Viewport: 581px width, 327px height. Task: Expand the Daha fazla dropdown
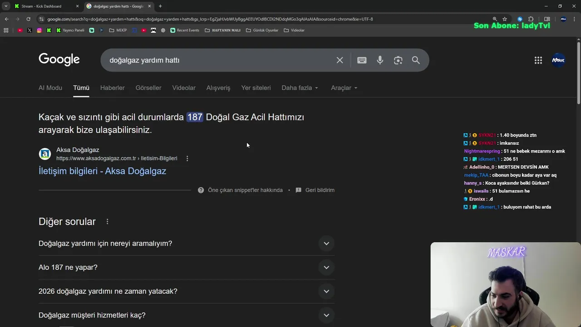(x=300, y=88)
